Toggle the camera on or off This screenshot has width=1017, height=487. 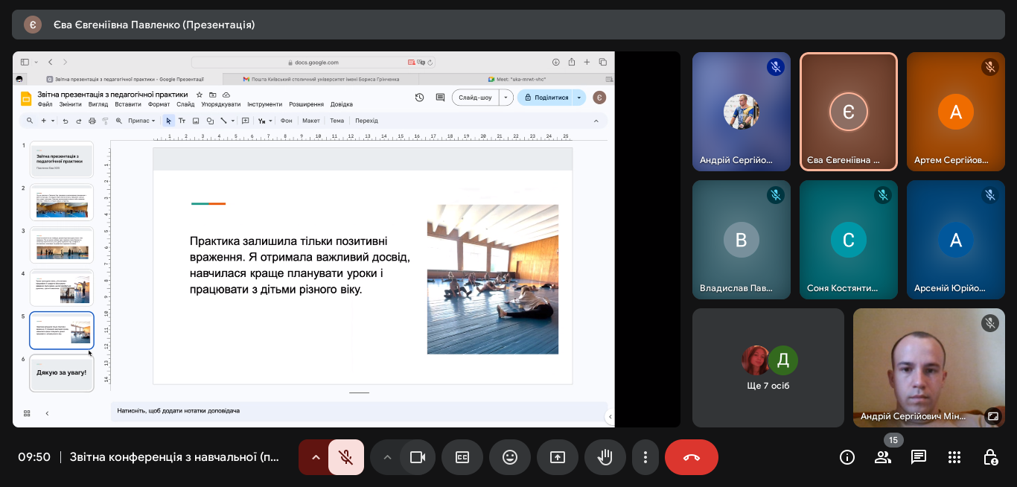[x=418, y=457]
